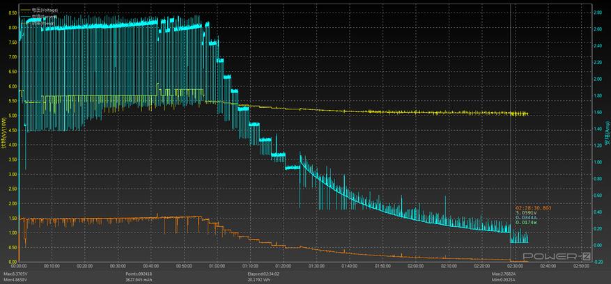Click the Max 8.3705V statistic
Screen dimensions: 611x284
[x=17, y=274]
